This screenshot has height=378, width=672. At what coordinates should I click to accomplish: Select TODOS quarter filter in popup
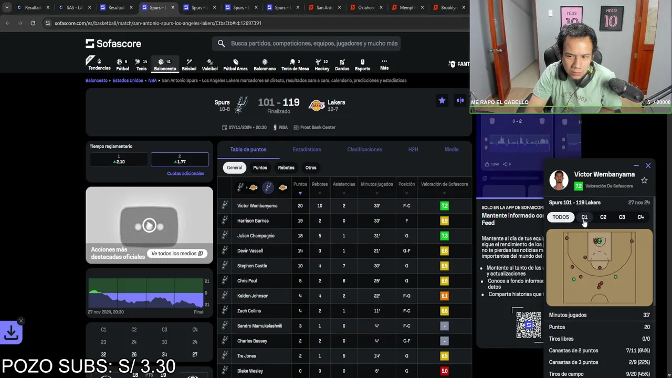(561, 217)
